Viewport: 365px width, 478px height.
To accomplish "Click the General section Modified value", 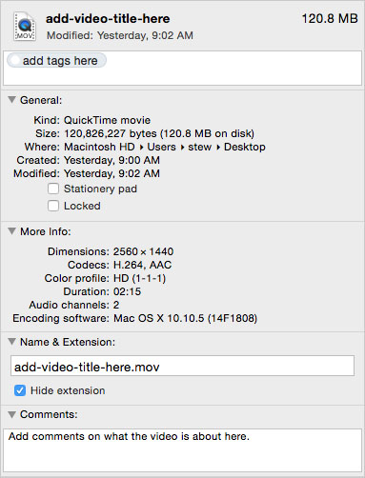I will [x=112, y=173].
